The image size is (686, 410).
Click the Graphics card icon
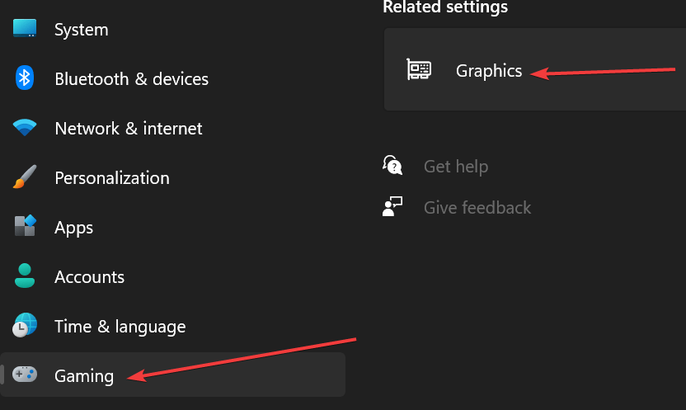[419, 69]
